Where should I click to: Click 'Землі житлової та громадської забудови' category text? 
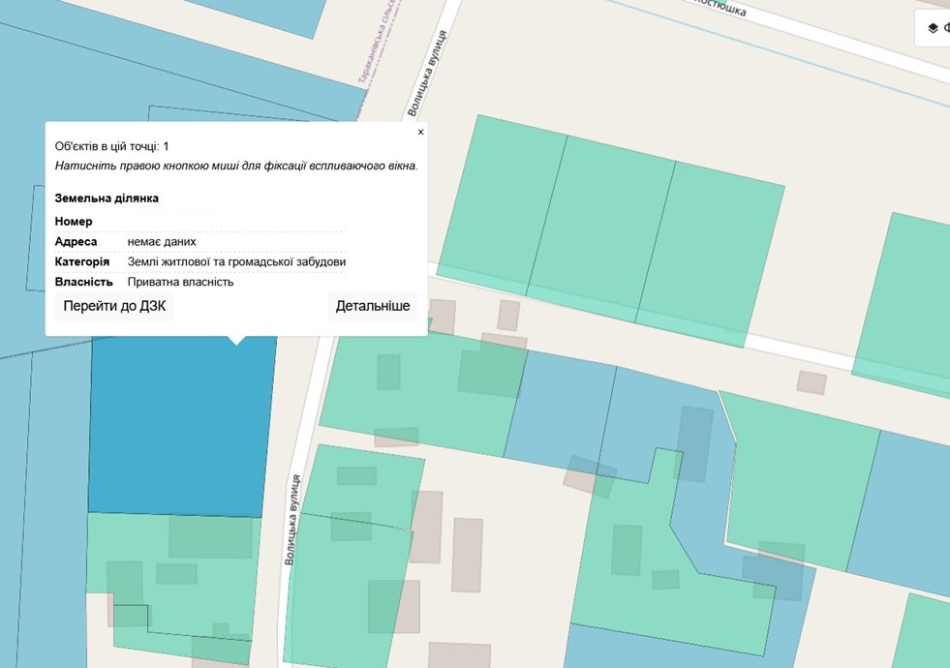[236, 262]
